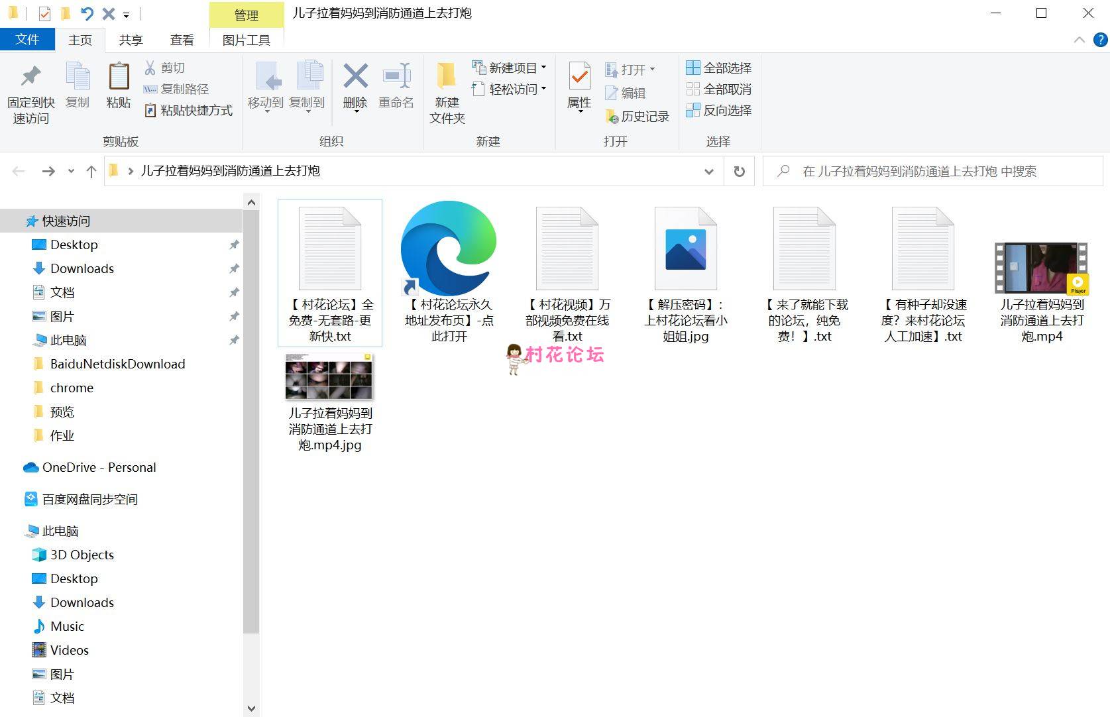Click the New folder (新建文件夹) icon

[x=447, y=77]
